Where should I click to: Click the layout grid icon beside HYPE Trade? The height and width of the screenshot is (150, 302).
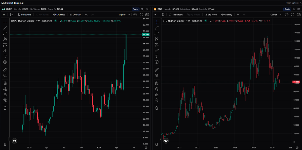[x=147, y=9]
